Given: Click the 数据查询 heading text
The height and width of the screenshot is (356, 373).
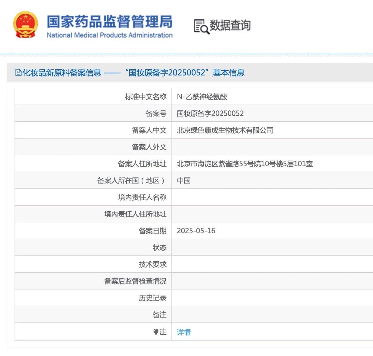Looking at the screenshot, I should tap(230, 25).
